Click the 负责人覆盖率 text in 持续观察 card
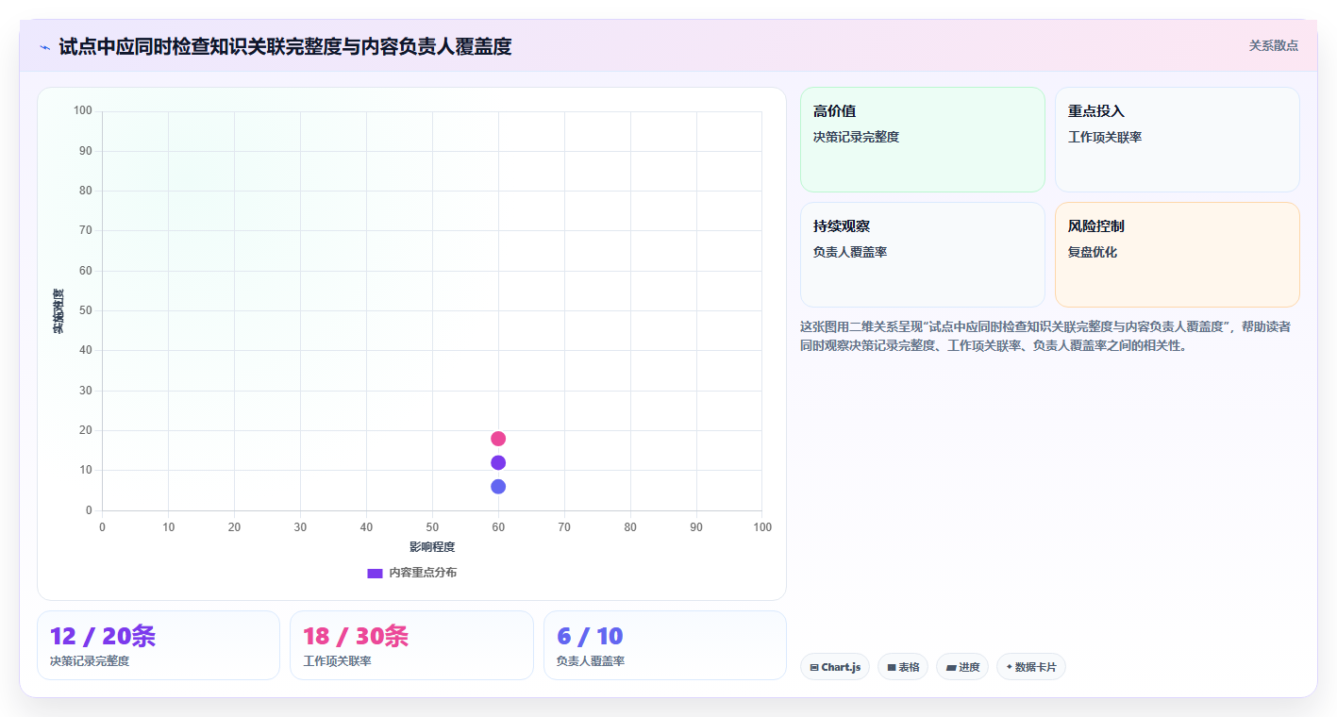The width and height of the screenshot is (1337, 717). [x=850, y=252]
